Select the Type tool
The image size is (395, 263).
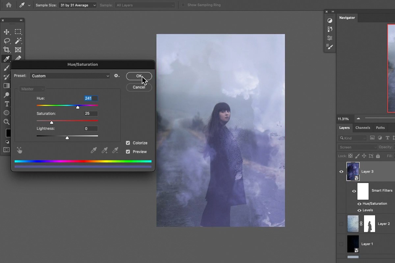click(6, 104)
